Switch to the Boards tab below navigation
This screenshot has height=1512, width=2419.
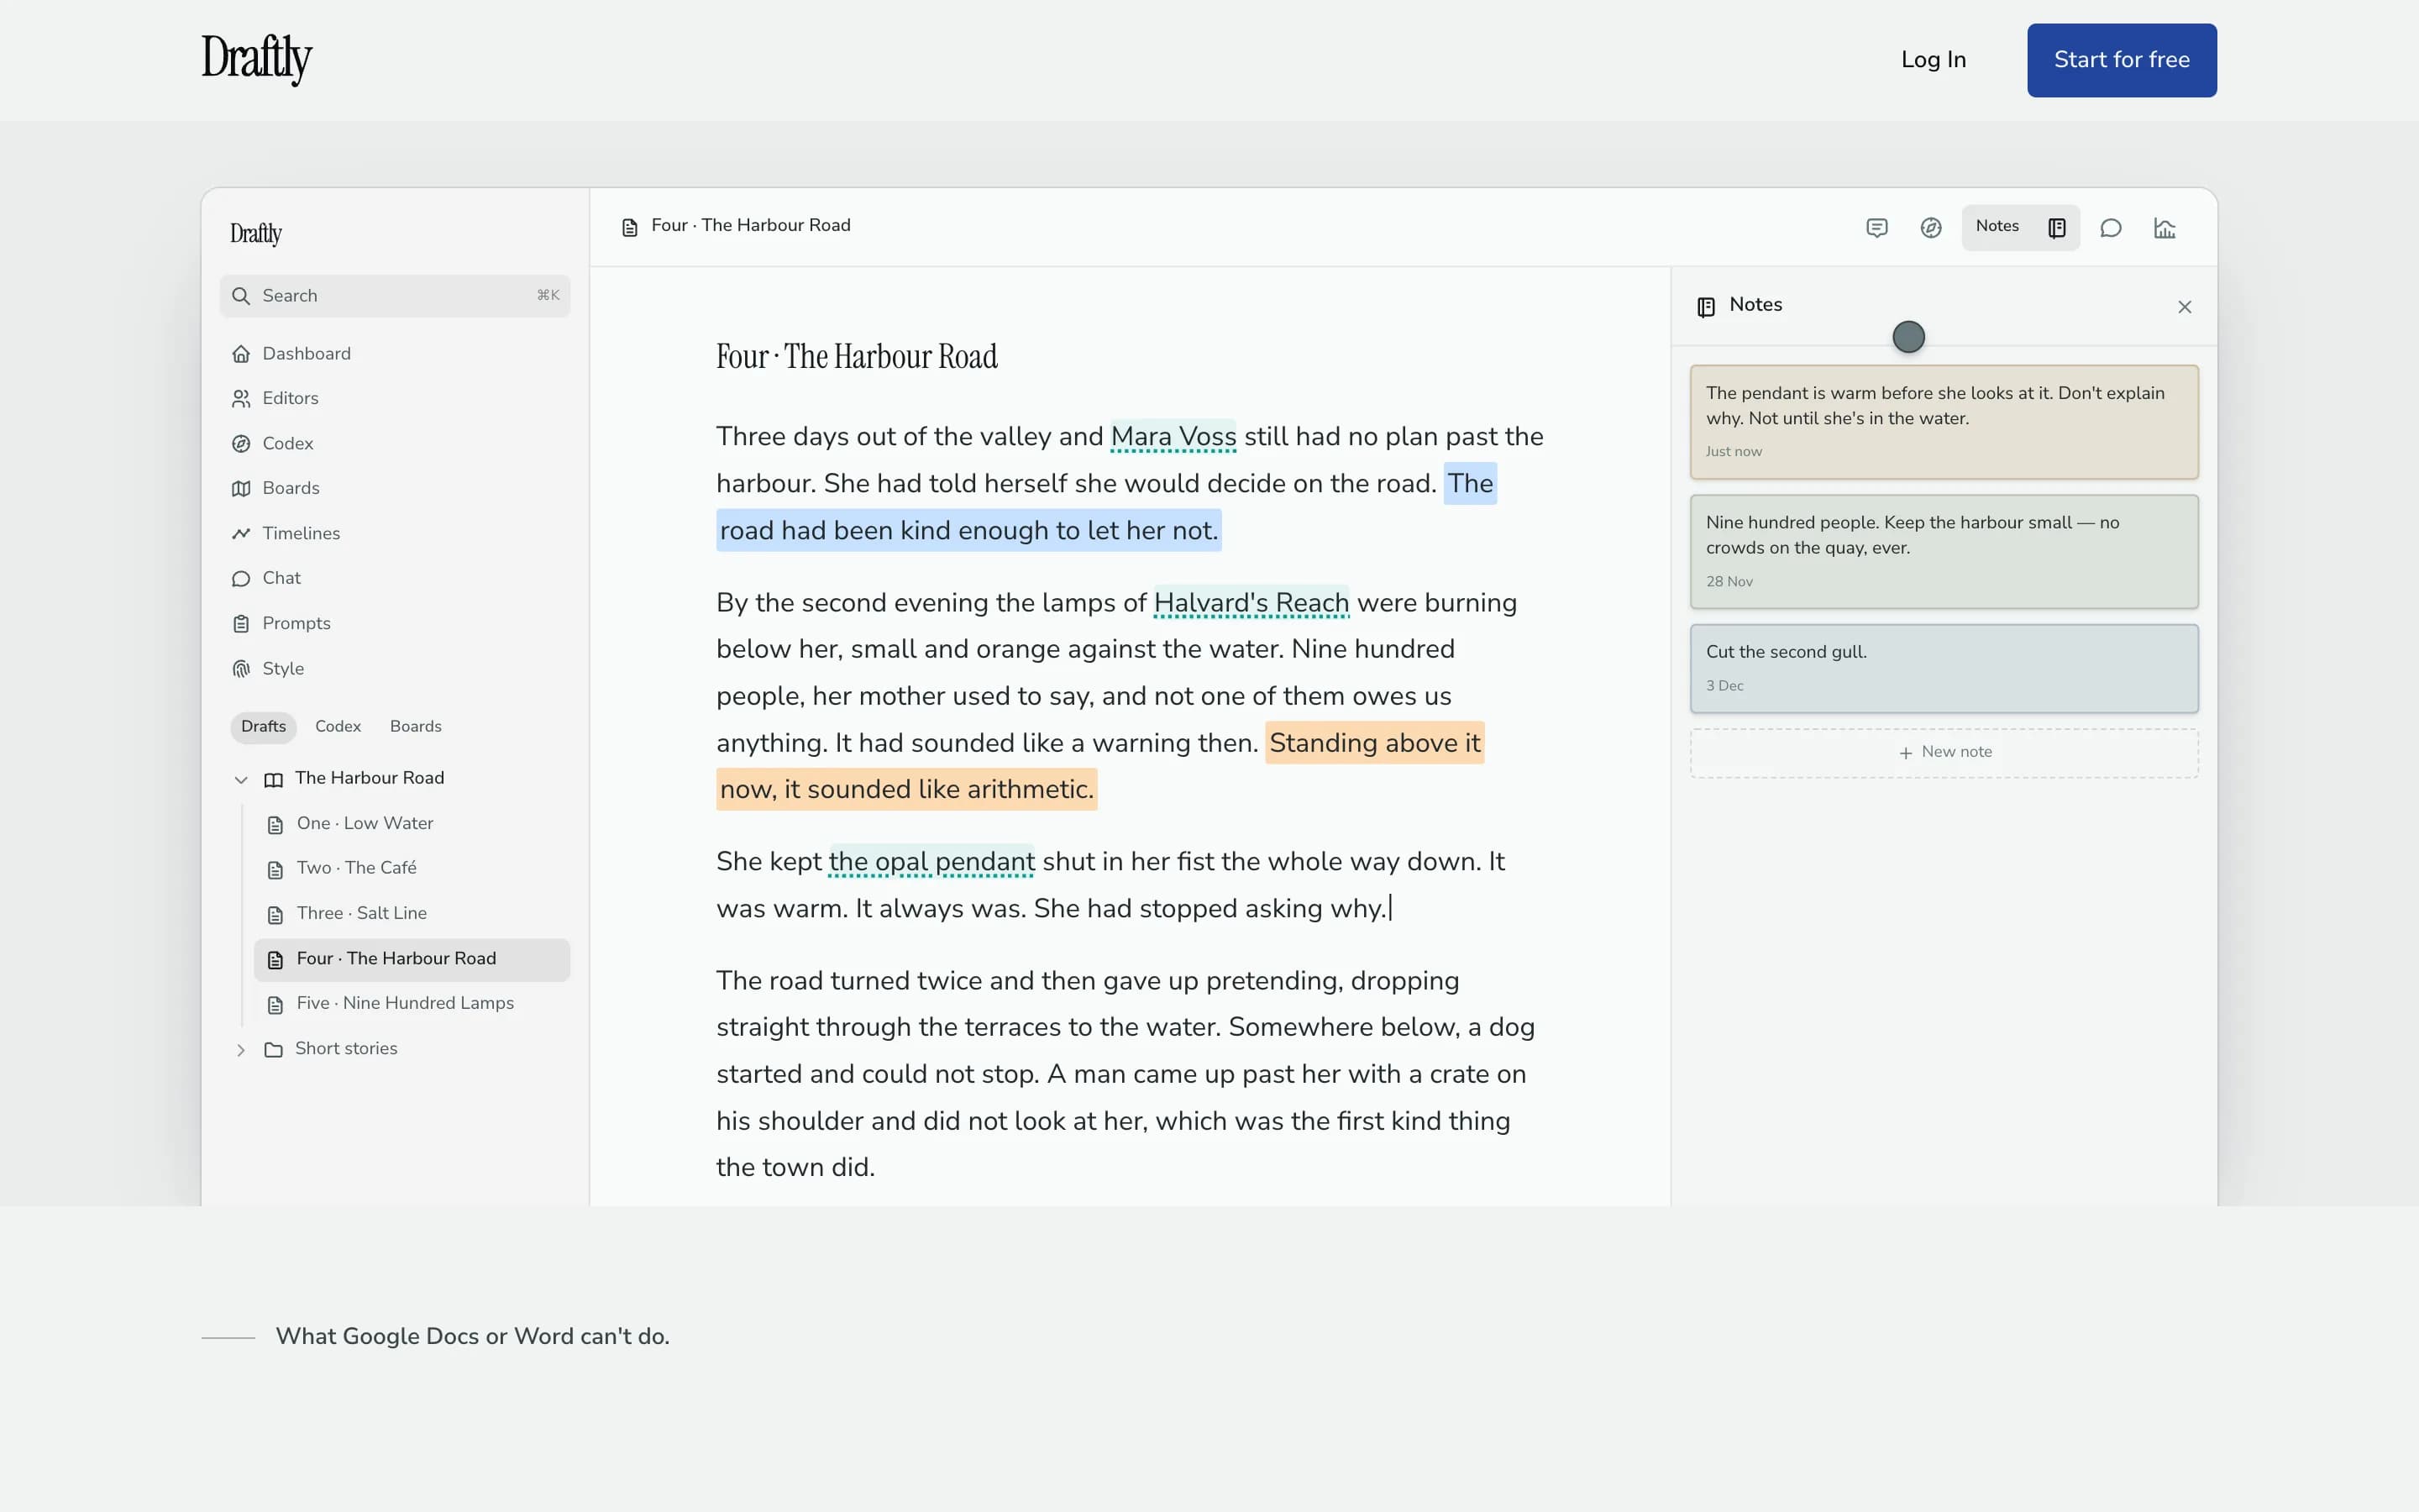(x=416, y=727)
